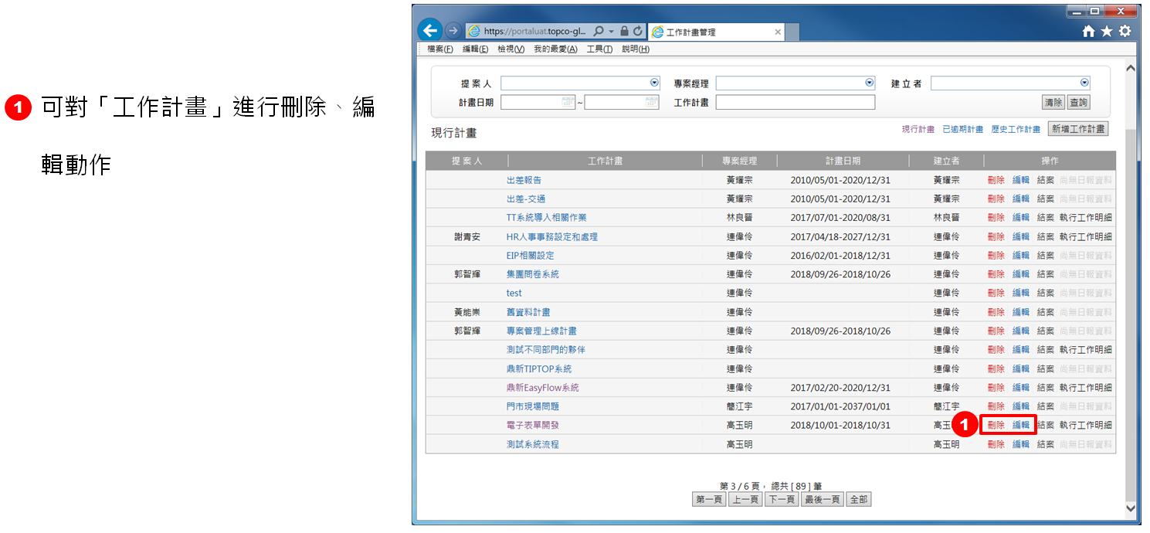Click the 新增工作計畫 button
This screenshot has width=1150, height=533.
(1077, 129)
